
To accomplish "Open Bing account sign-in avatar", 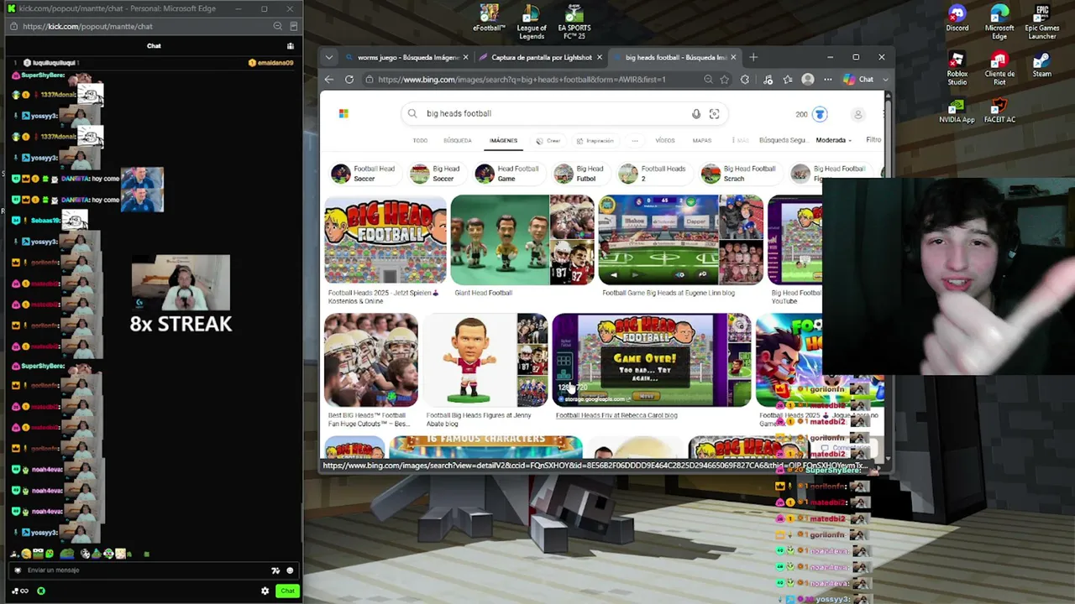I will pos(858,114).
